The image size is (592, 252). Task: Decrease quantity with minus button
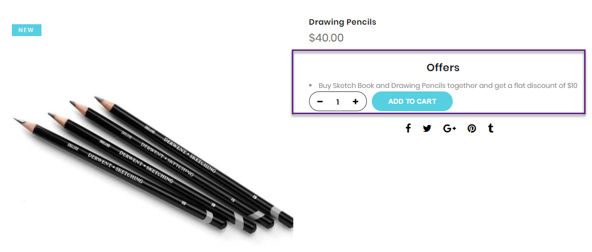320,102
